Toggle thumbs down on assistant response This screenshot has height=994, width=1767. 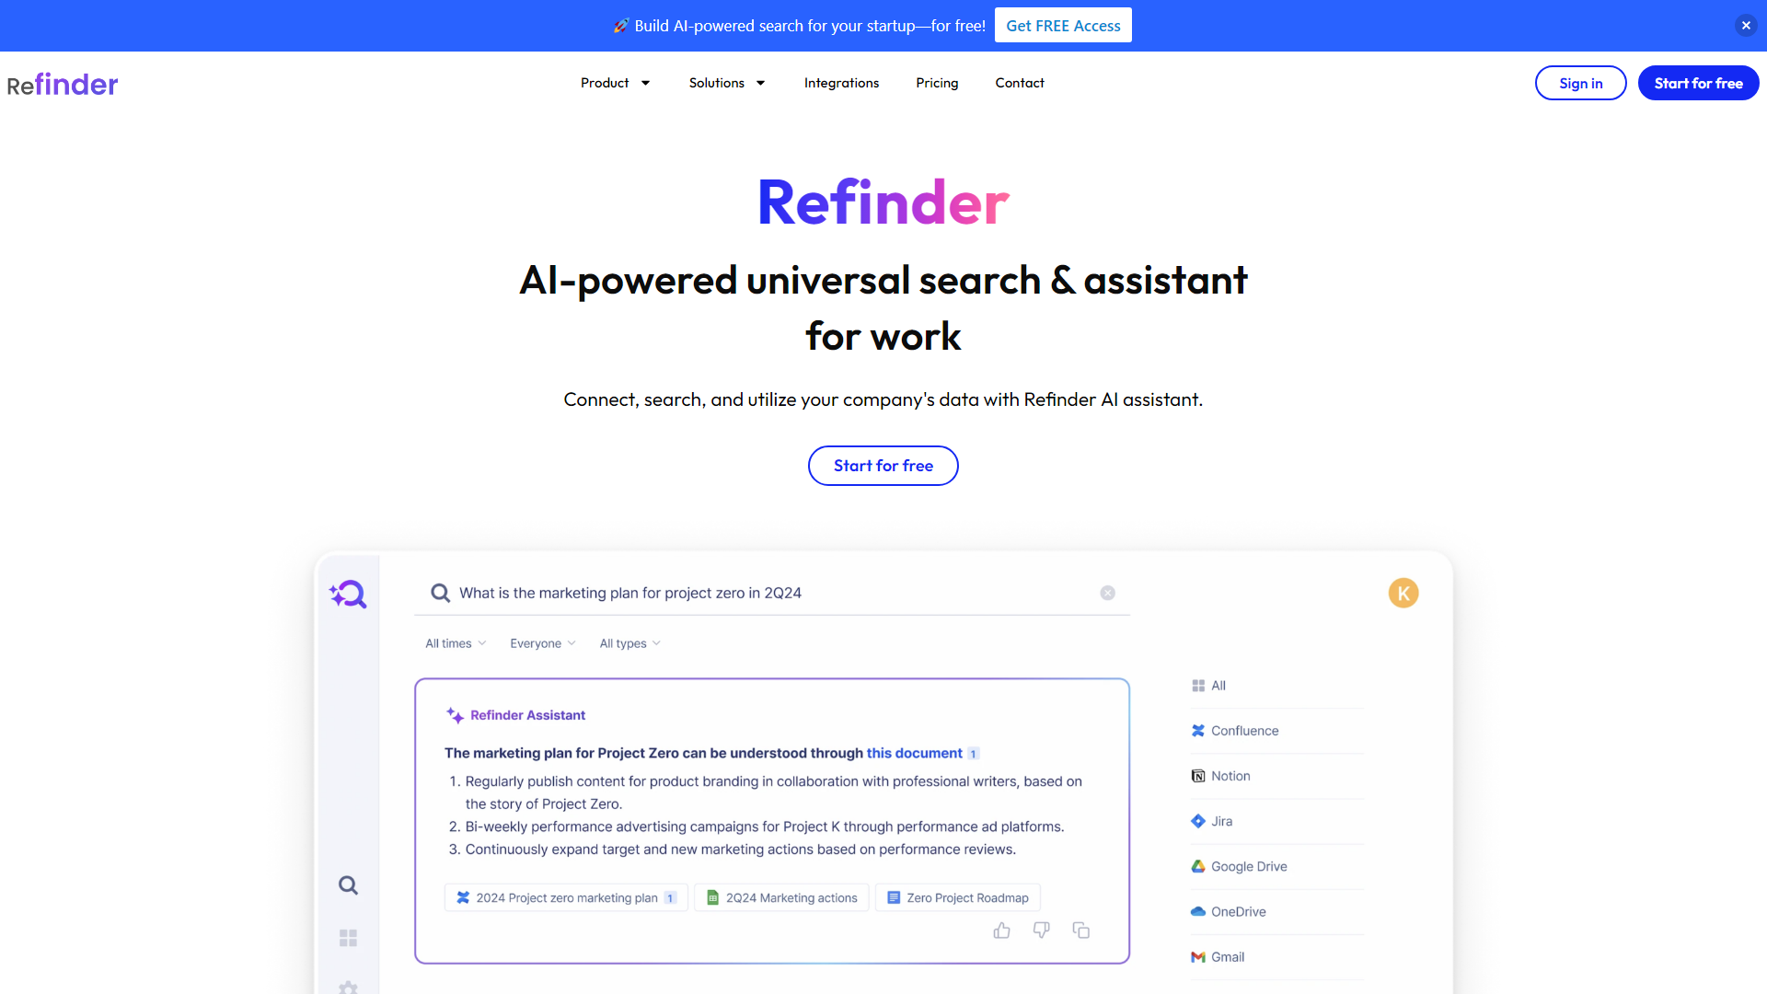pyautogui.click(x=1041, y=930)
